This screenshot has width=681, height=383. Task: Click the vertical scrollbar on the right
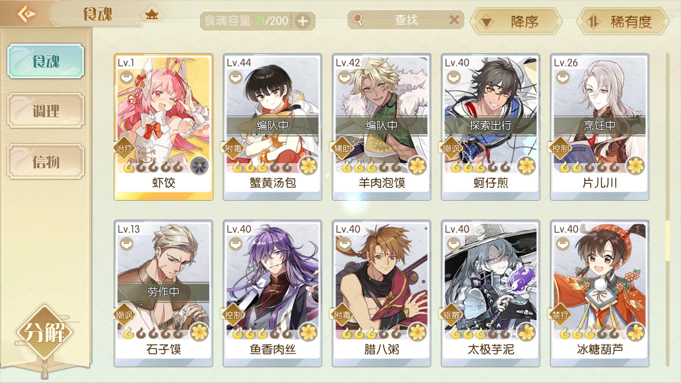pyautogui.click(x=668, y=209)
